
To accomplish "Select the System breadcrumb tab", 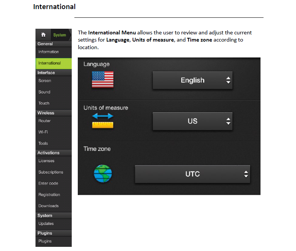I will pyautogui.click(x=60, y=35).
